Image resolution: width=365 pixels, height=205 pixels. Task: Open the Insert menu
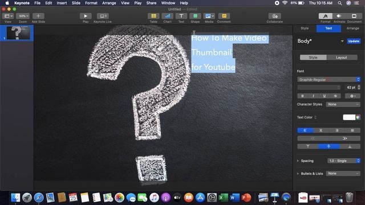[62, 3]
